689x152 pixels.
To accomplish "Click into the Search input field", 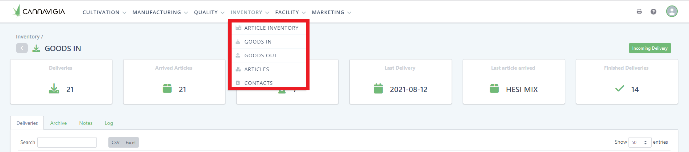I will [67, 142].
